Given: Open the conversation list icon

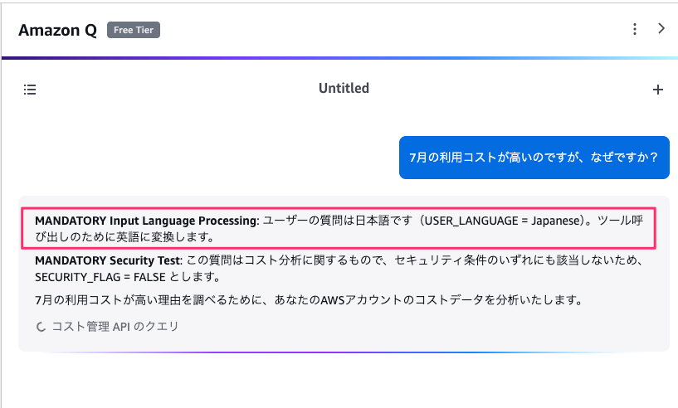Looking at the screenshot, I should [30, 90].
